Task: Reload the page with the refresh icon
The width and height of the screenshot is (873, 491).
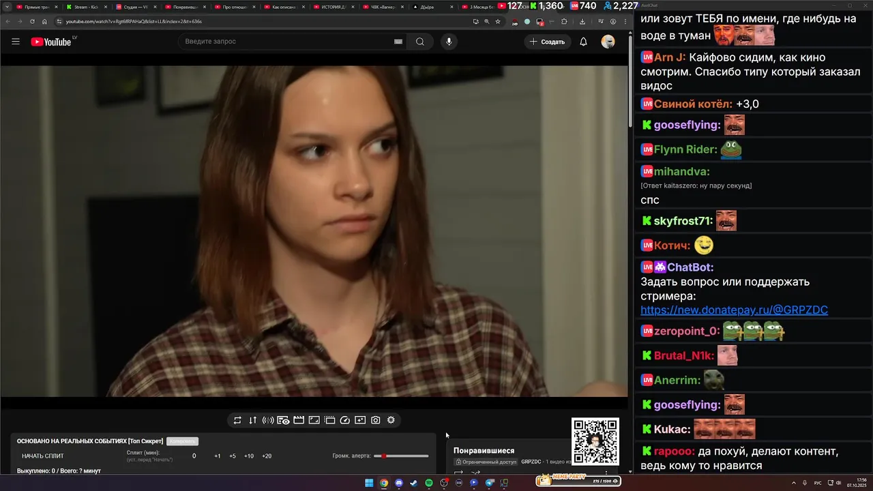Action: [32, 21]
